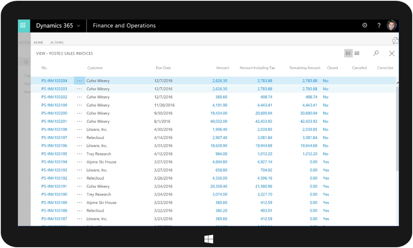Image resolution: width=413 pixels, height=248 pixels.
Task: Expand the Dynamics 365 dropdown chevron
Action: (x=79, y=26)
